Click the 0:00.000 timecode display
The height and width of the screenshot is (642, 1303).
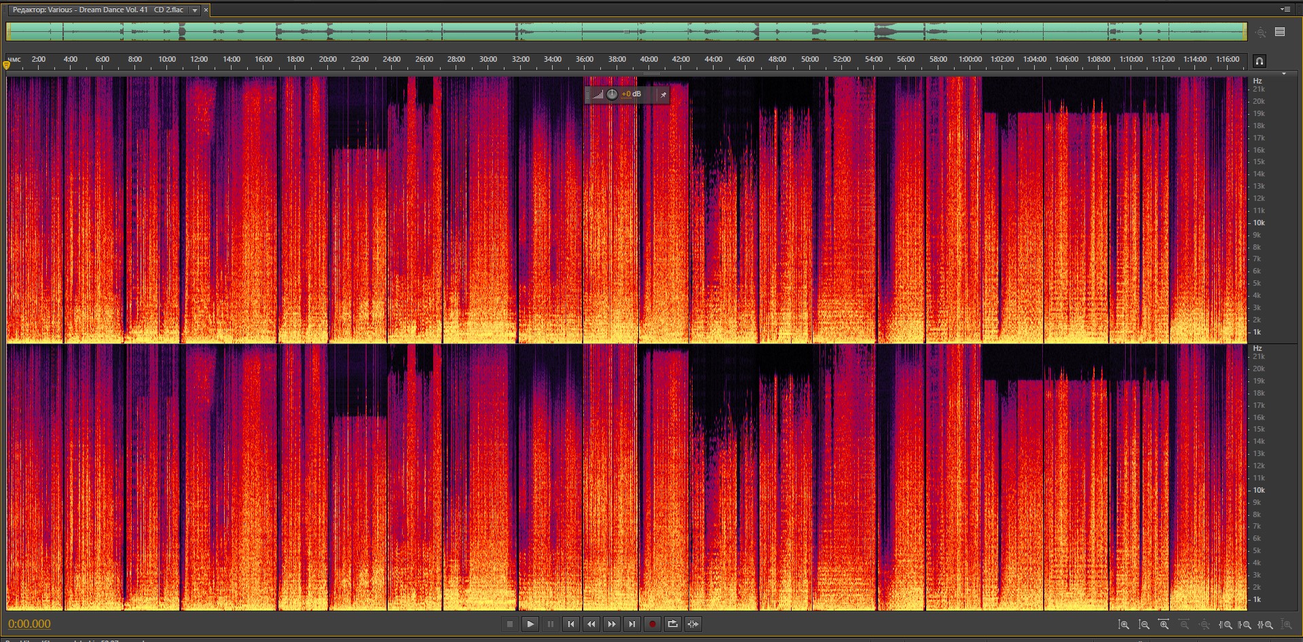tap(29, 624)
